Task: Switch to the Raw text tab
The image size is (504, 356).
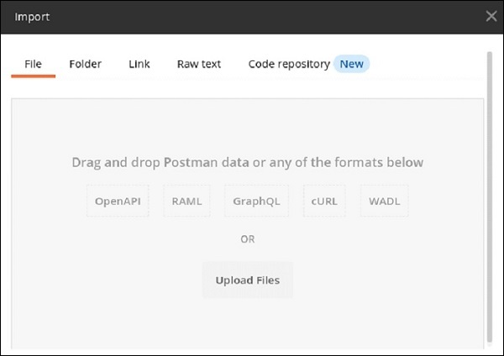Action: coord(199,64)
